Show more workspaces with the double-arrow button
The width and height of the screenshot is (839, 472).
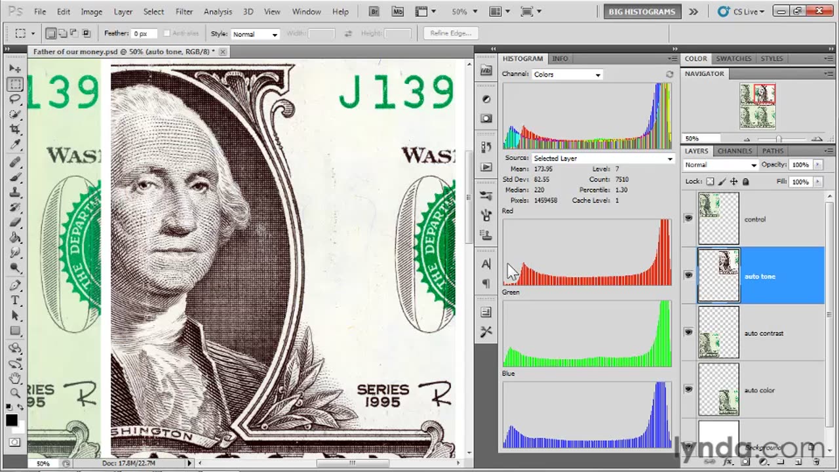pyautogui.click(x=693, y=11)
